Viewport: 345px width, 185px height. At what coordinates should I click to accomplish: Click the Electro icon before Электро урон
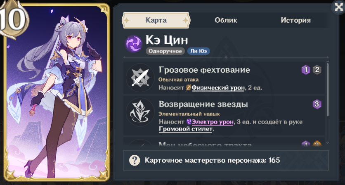(x=189, y=121)
